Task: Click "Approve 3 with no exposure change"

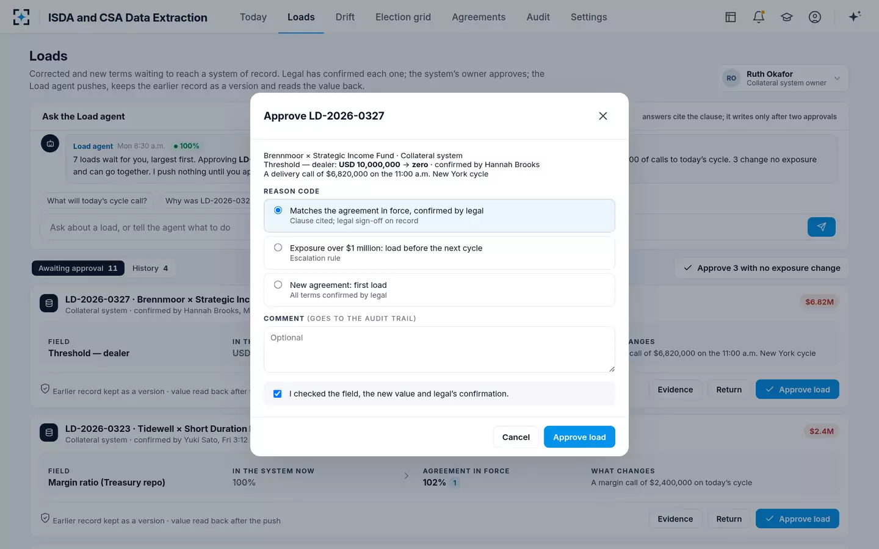Action: coord(762,268)
